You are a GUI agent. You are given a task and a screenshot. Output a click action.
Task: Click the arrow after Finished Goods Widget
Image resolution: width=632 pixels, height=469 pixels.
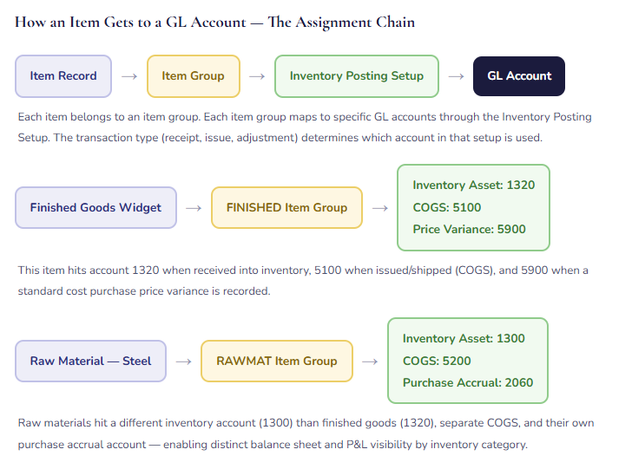pos(194,208)
